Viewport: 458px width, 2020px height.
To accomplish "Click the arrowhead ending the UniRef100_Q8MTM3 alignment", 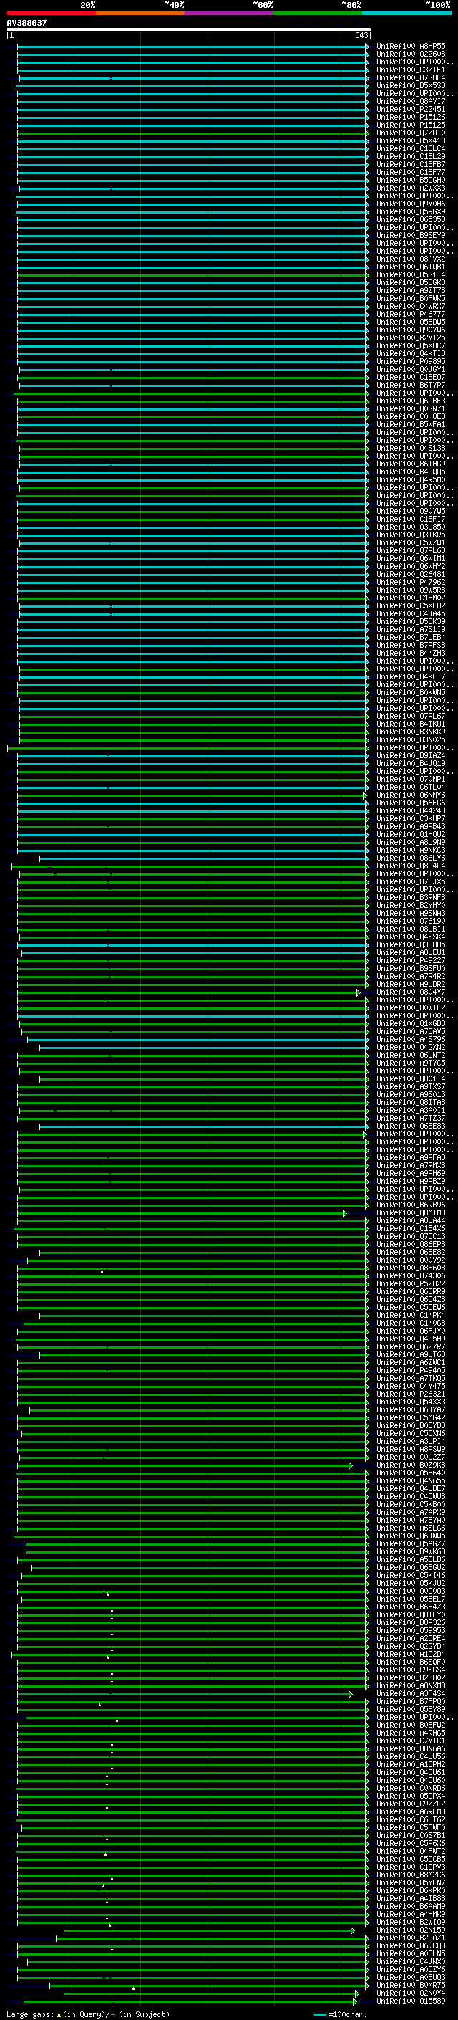I will (x=344, y=1213).
